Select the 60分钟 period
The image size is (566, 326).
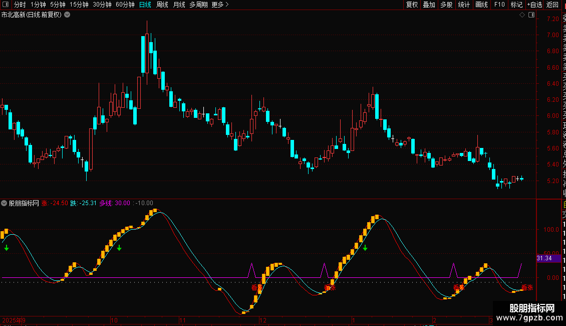125,5
